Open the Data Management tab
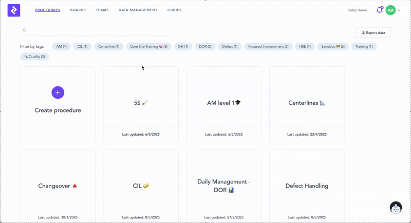This screenshot has width=411, height=223. click(138, 10)
